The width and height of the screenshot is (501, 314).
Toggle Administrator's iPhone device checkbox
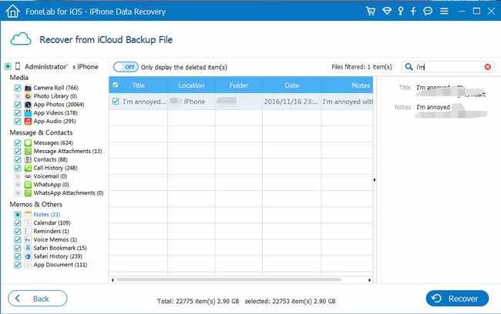tap(8, 66)
